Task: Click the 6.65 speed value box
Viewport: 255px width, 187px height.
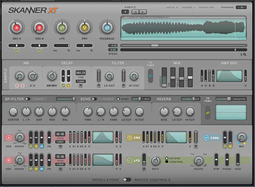Action: [x=113, y=50]
